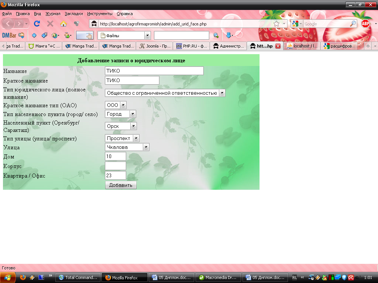Click the Квартира / Офис input field

116,175
